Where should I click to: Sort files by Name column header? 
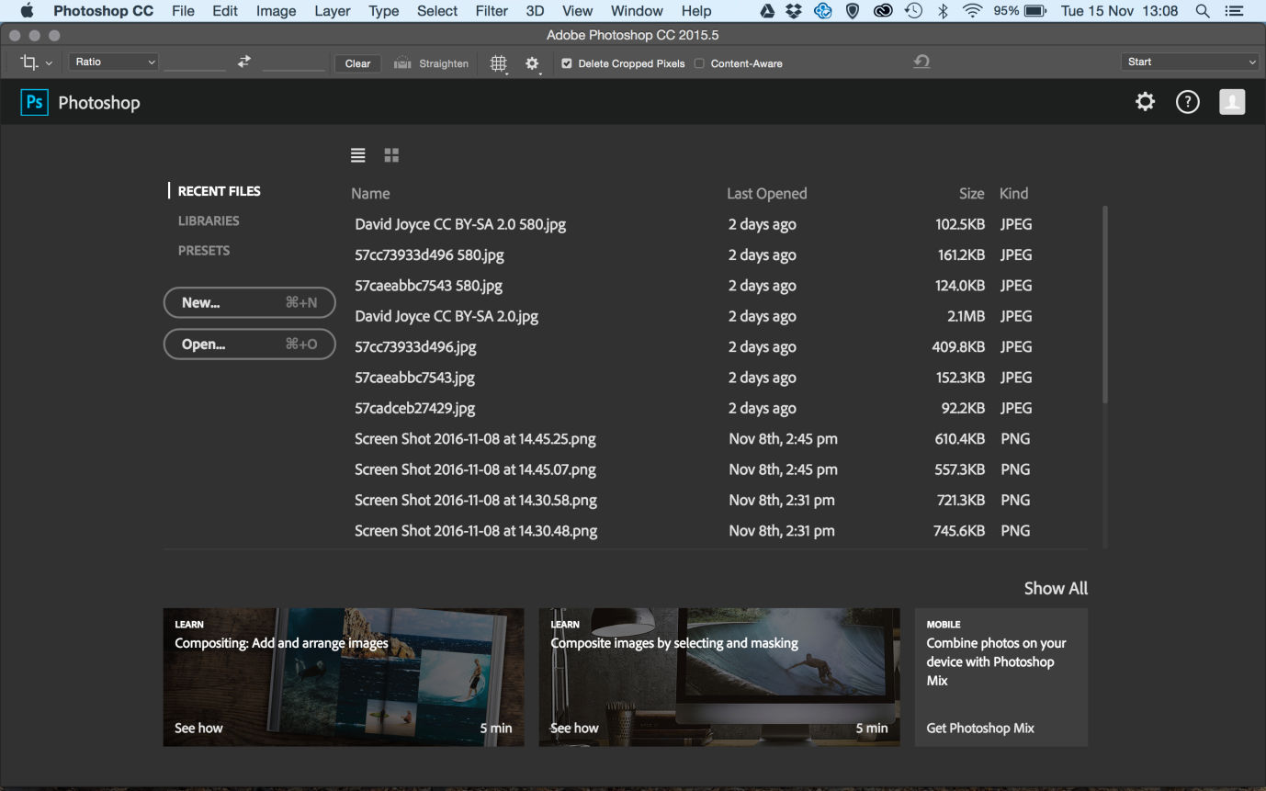point(370,194)
